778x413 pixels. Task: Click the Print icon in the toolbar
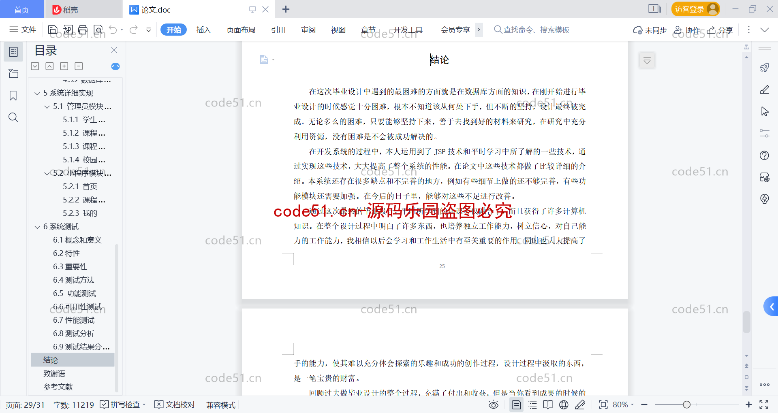click(x=83, y=30)
